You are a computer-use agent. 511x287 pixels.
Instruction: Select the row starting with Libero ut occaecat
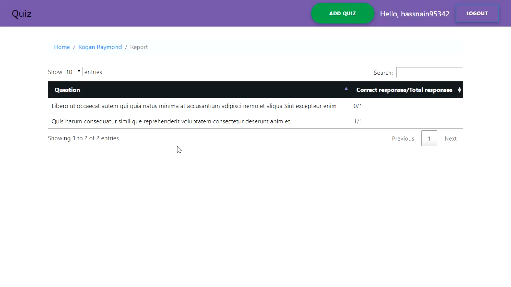pyautogui.click(x=194, y=106)
